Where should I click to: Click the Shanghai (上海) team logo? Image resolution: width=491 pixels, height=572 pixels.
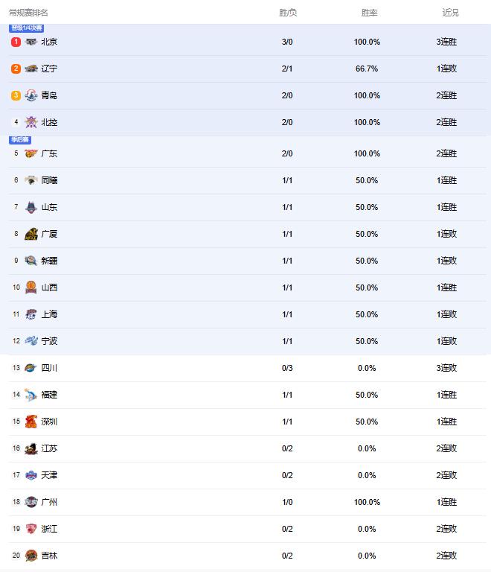point(31,314)
